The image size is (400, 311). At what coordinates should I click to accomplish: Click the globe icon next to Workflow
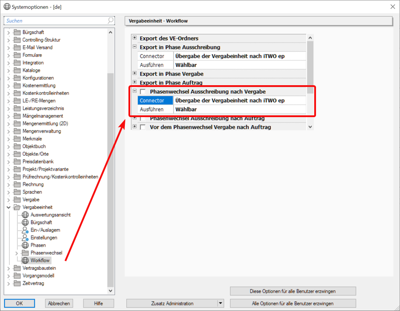(x=25, y=260)
